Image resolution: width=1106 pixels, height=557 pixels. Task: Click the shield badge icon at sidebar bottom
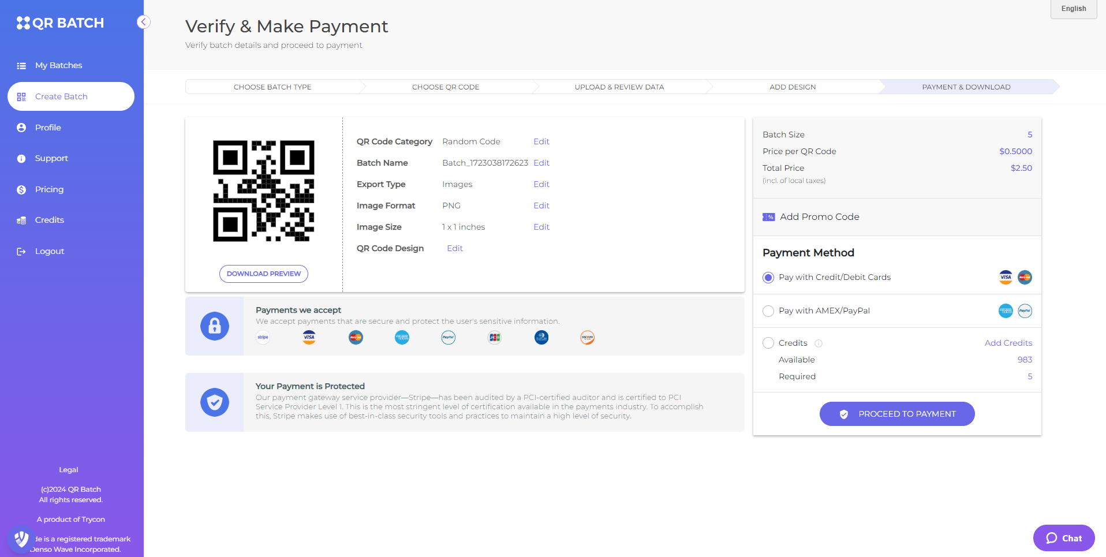[x=21, y=539]
